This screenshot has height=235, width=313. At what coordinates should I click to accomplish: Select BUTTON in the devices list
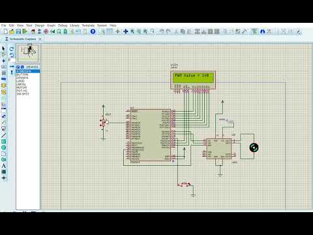pyautogui.click(x=22, y=74)
